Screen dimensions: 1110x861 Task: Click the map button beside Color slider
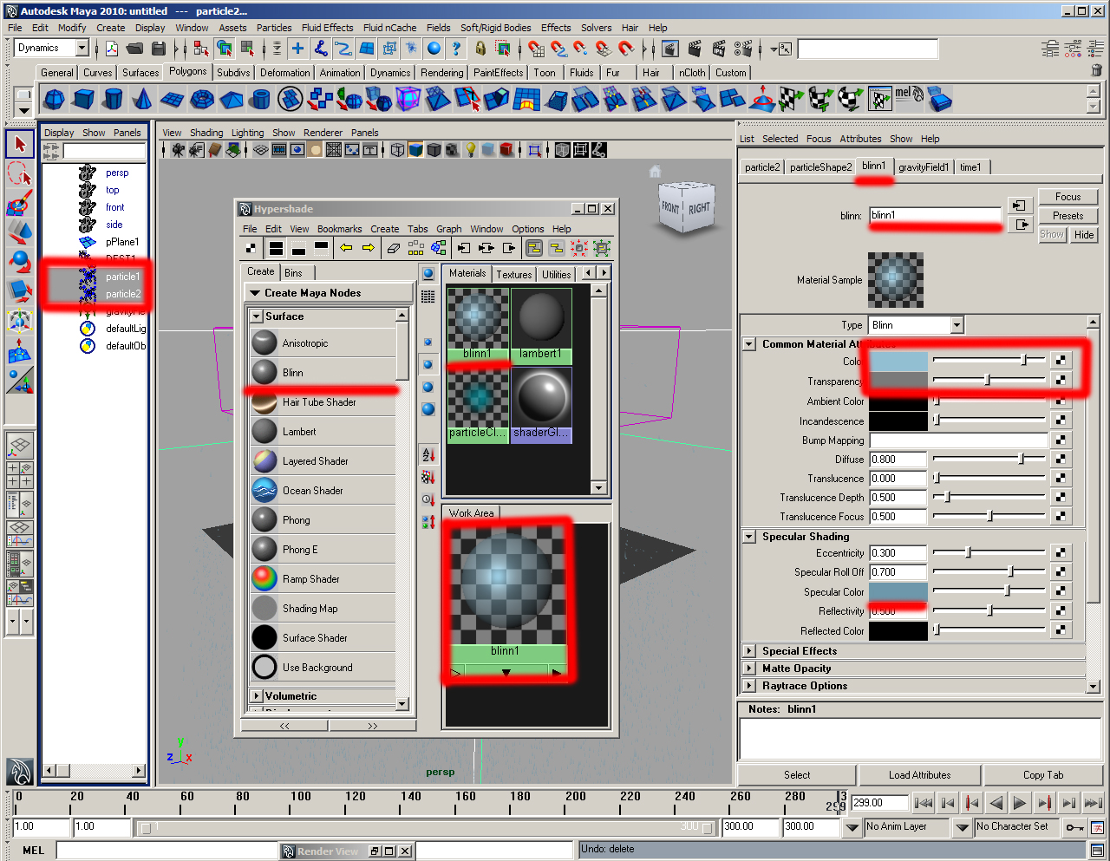click(1061, 360)
